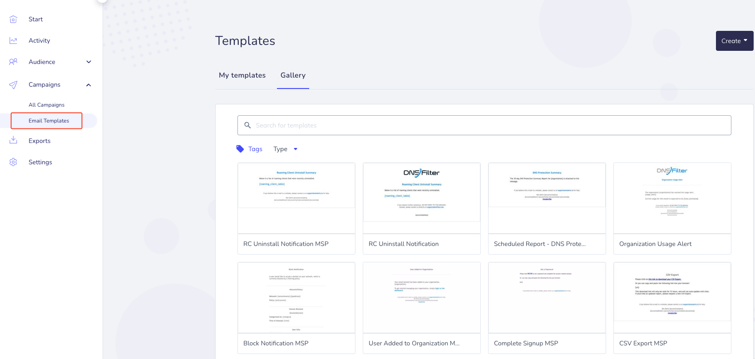The height and width of the screenshot is (359, 755).
Task: Click the Settings gear icon
Action: pos(13,162)
